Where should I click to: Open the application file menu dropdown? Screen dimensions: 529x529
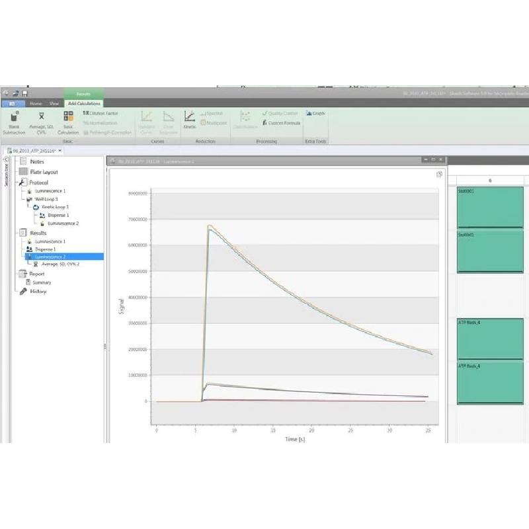tap(13, 104)
